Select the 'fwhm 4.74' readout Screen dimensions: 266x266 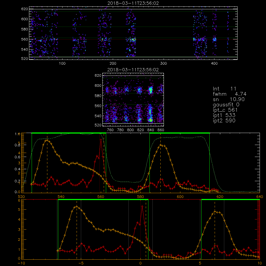click(x=230, y=94)
